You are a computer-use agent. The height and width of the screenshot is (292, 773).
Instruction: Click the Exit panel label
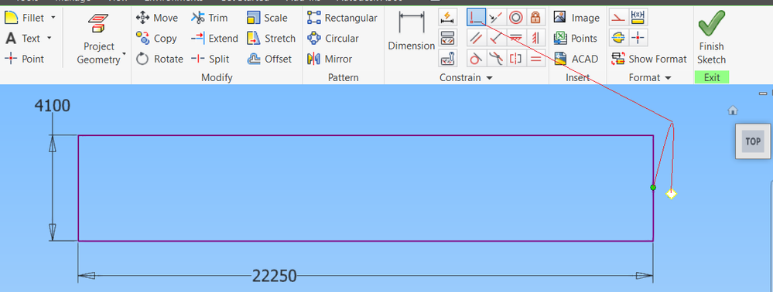[x=712, y=77]
